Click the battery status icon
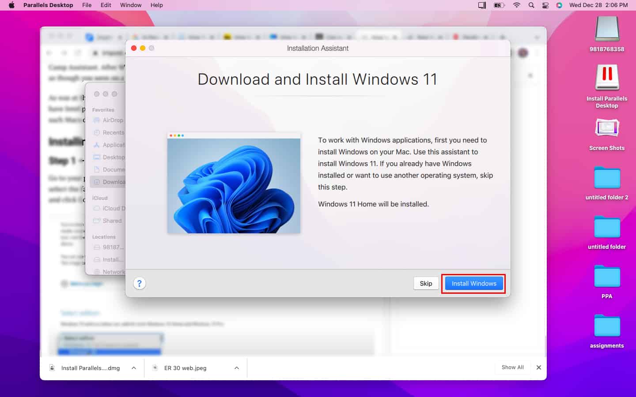Viewport: 636px width, 397px height. tap(499, 5)
